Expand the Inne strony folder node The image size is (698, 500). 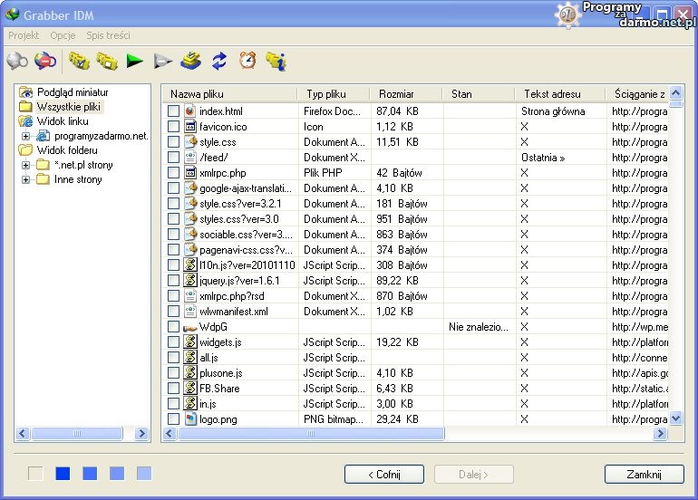(x=26, y=179)
